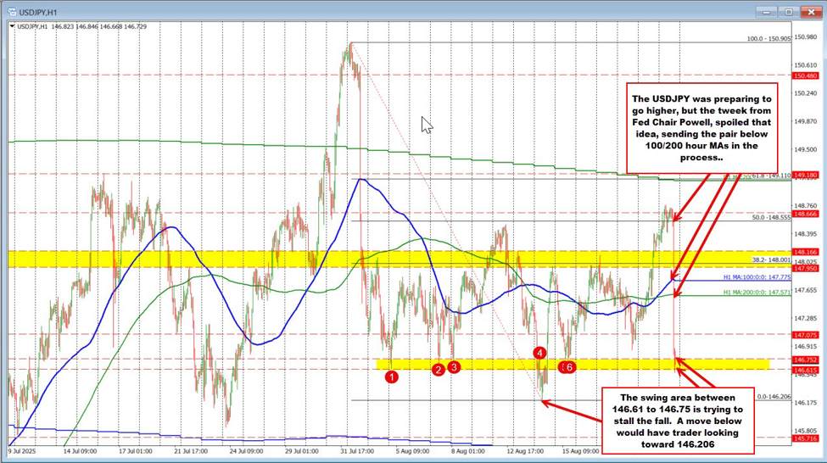Click the 149.500 price axis label
The image size is (827, 463).
click(x=806, y=150)
